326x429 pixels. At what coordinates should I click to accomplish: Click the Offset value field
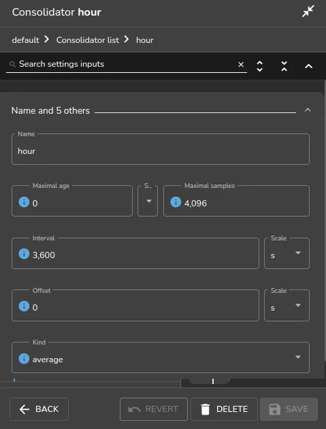click(x=135, y=305)
